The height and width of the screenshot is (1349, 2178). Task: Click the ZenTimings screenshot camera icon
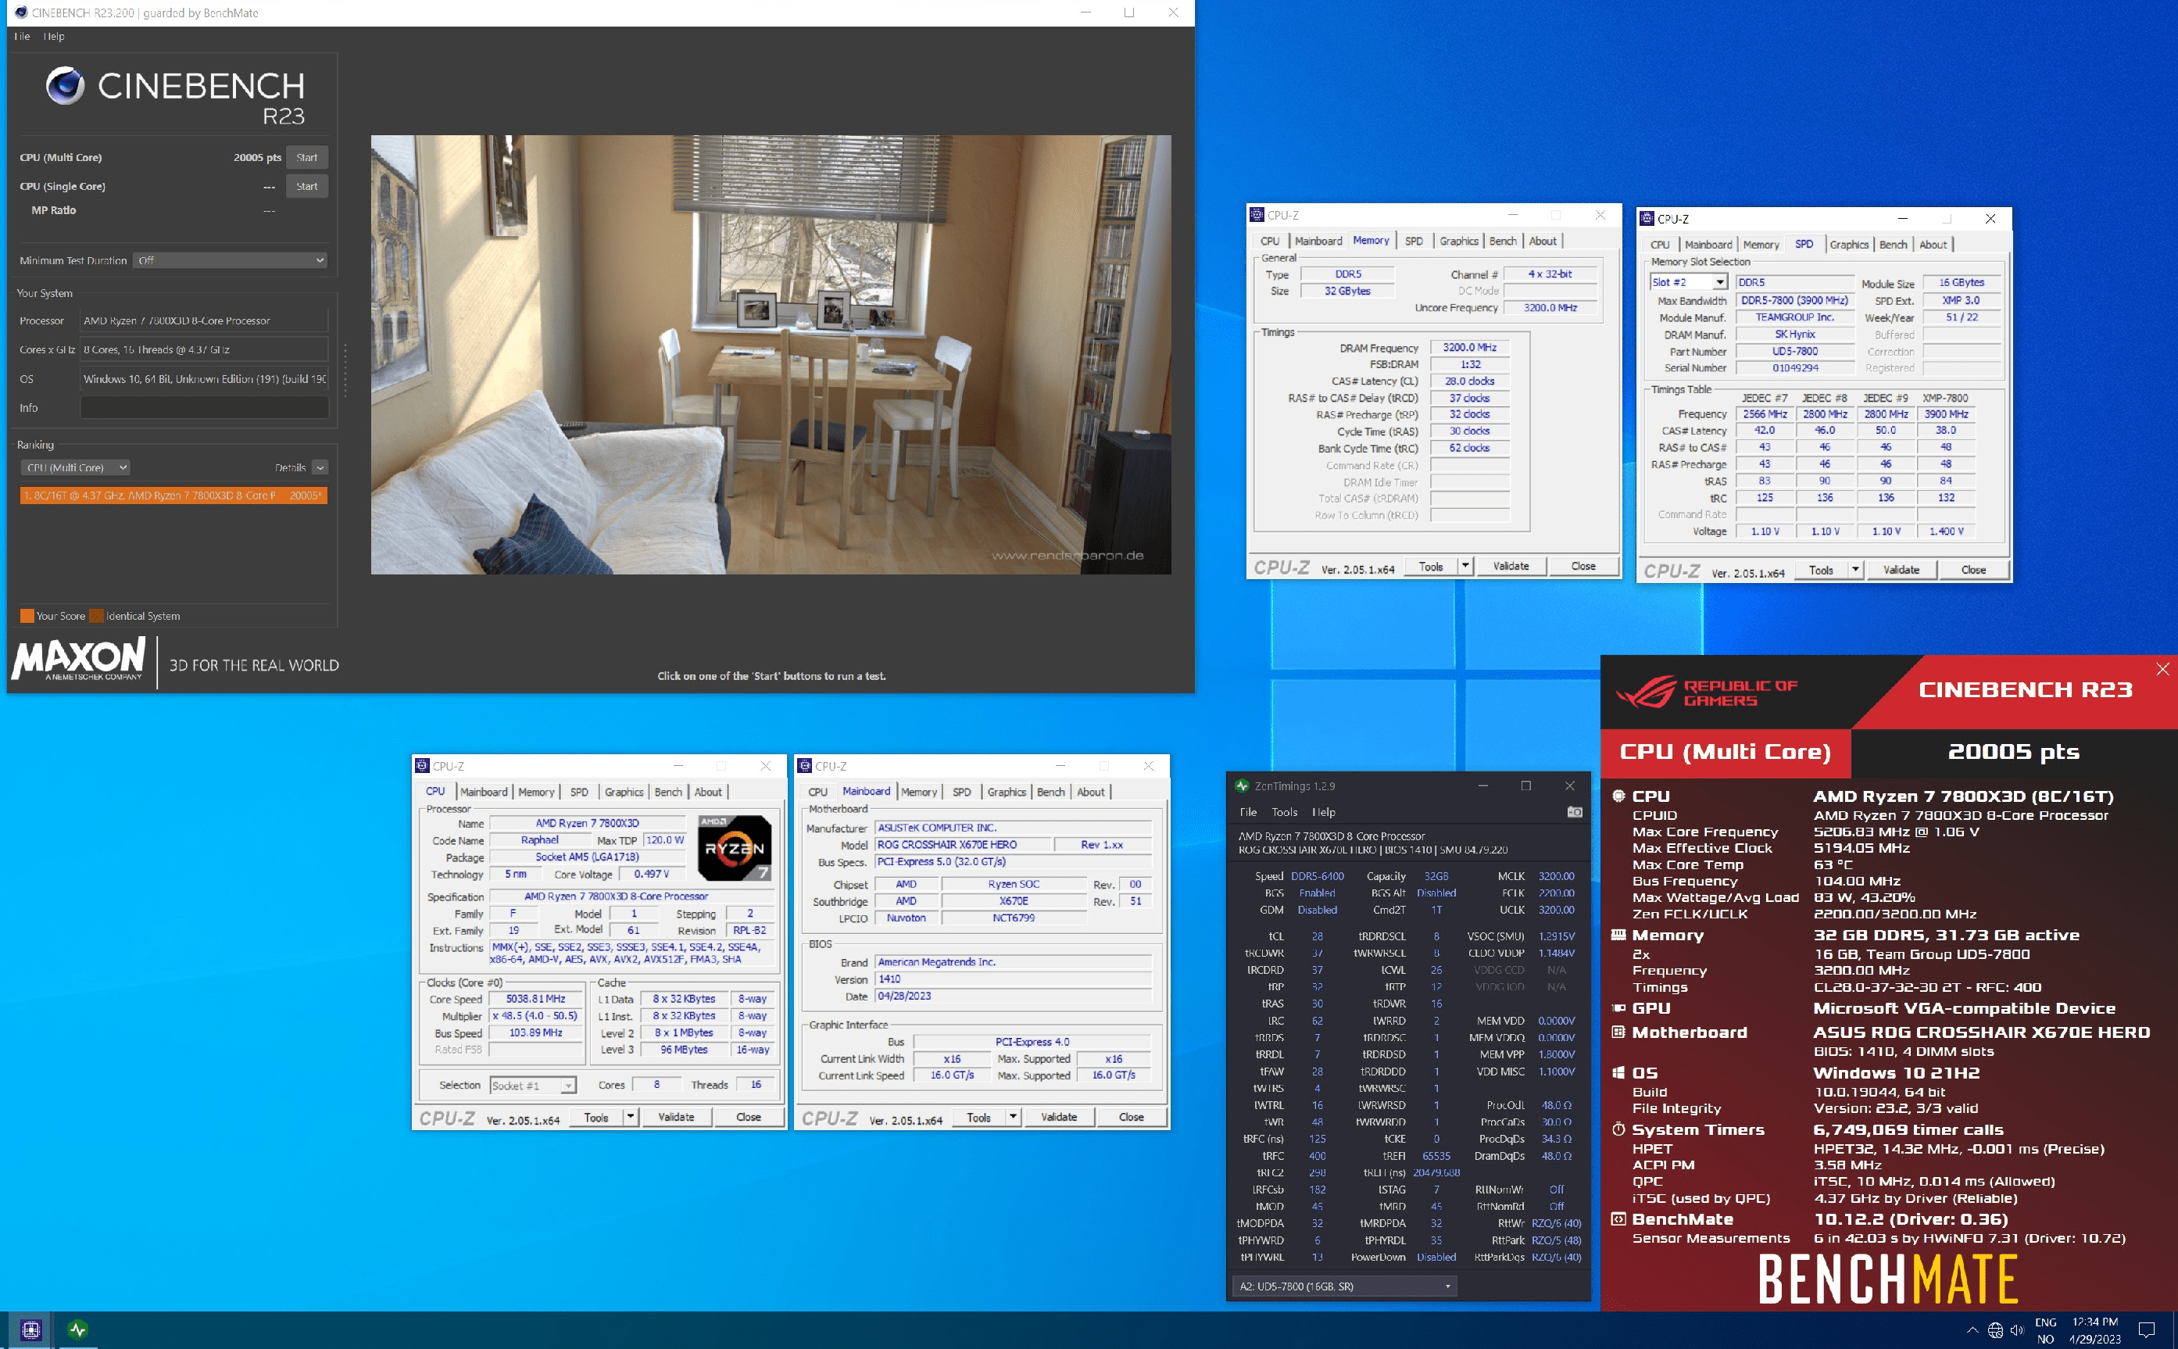(x=1574, y=812)
